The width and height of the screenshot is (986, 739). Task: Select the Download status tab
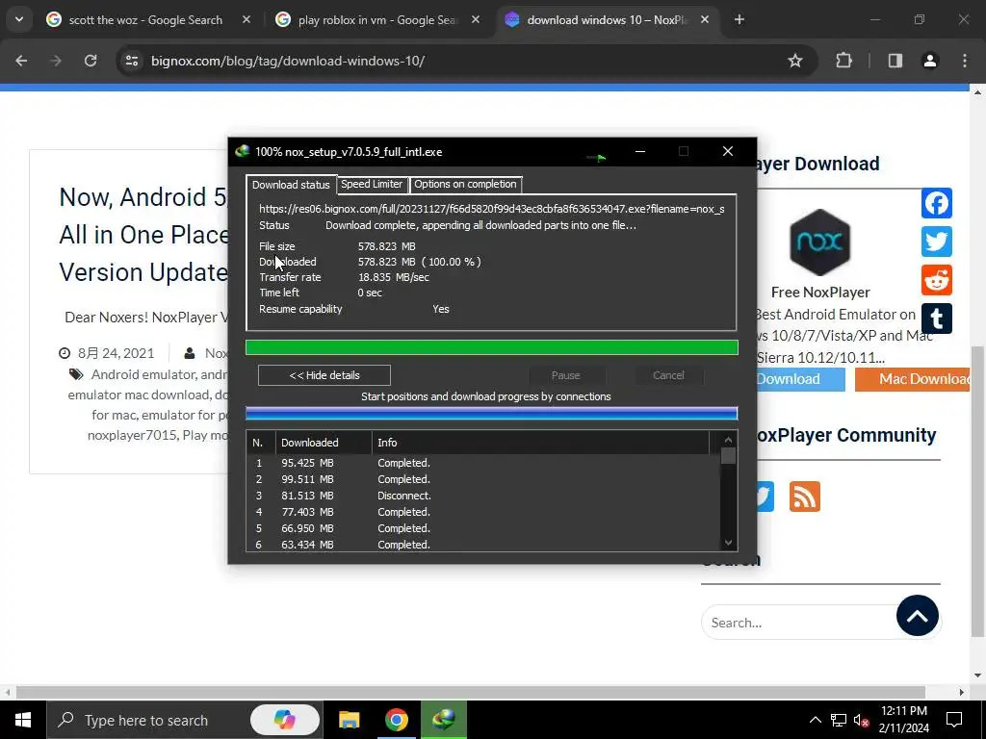(x=291, y=185)
